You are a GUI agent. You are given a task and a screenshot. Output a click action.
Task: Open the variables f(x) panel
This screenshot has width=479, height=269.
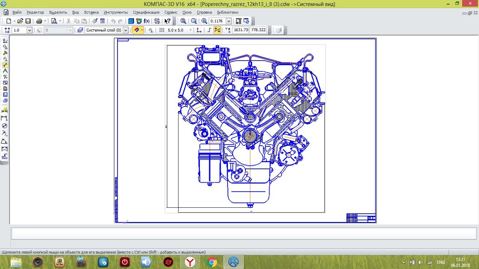coord(147,21)
